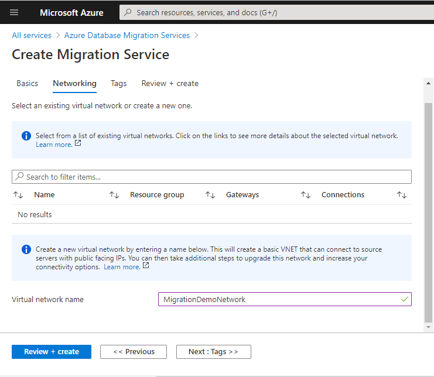Sort by Name column arrows
The height and width of the screenshot is (377, 434).
[18, 195]
